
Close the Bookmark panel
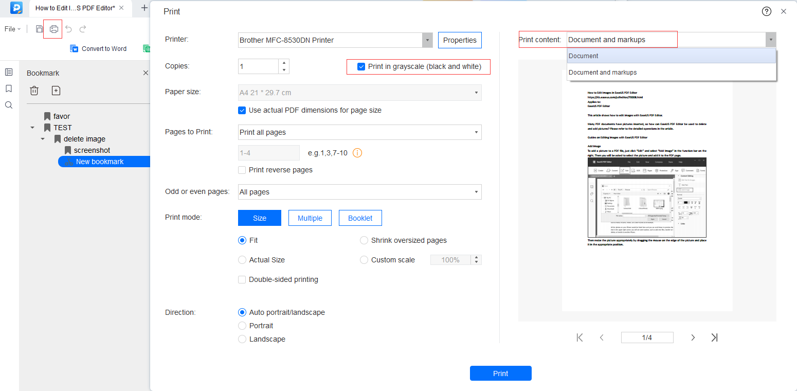click(x=146, y=73)
